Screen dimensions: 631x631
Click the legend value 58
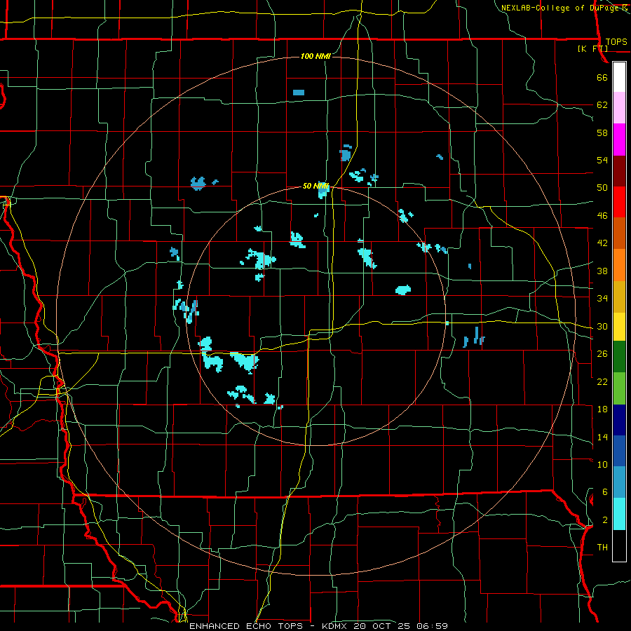pyautogui.click(x=602, y=133)
